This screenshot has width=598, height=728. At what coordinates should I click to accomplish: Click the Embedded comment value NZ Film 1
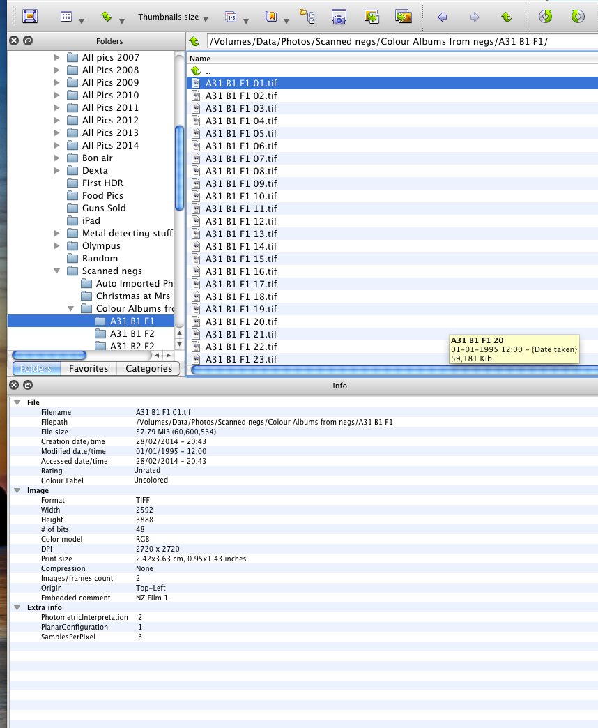point(152,598)
